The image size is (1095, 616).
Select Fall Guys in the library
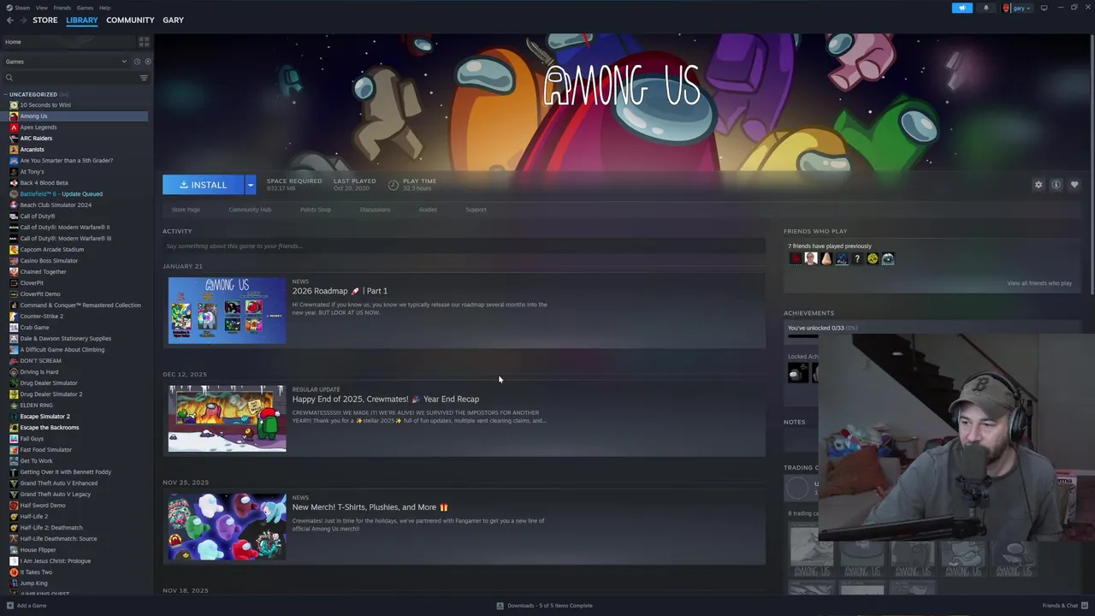32,439
